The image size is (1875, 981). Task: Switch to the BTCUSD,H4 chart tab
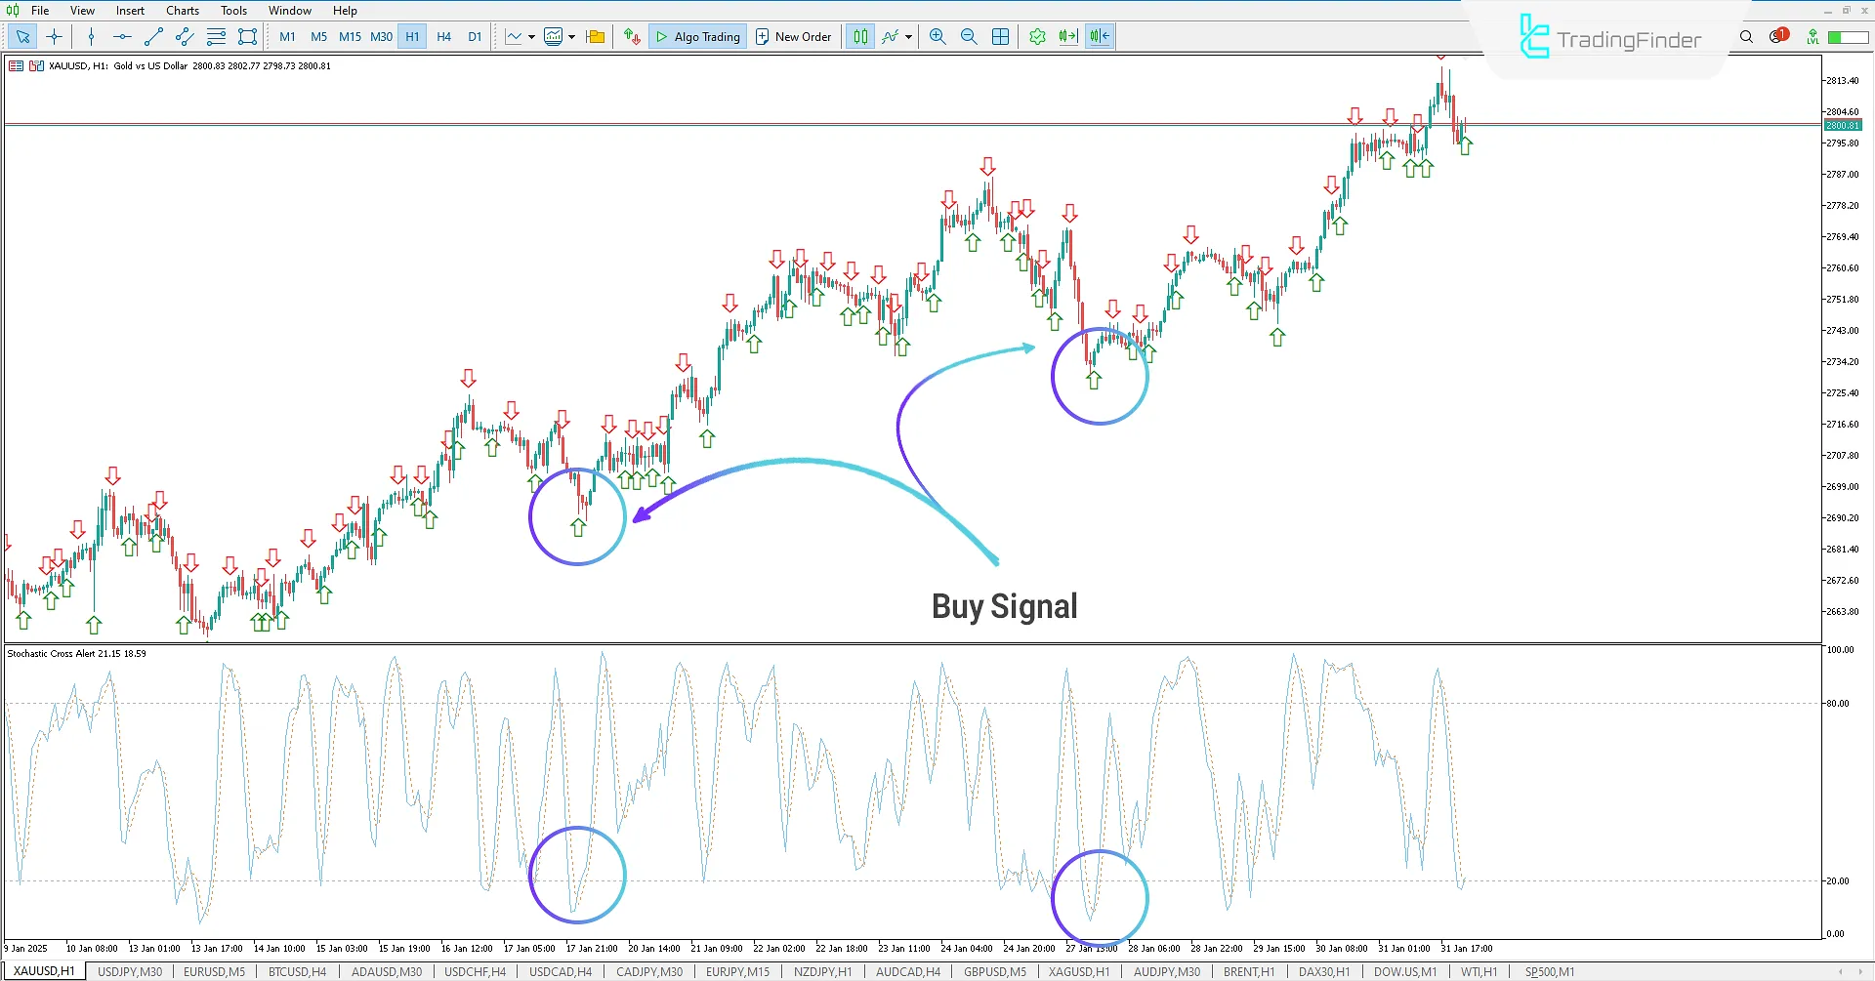click(x=296, y=971)
